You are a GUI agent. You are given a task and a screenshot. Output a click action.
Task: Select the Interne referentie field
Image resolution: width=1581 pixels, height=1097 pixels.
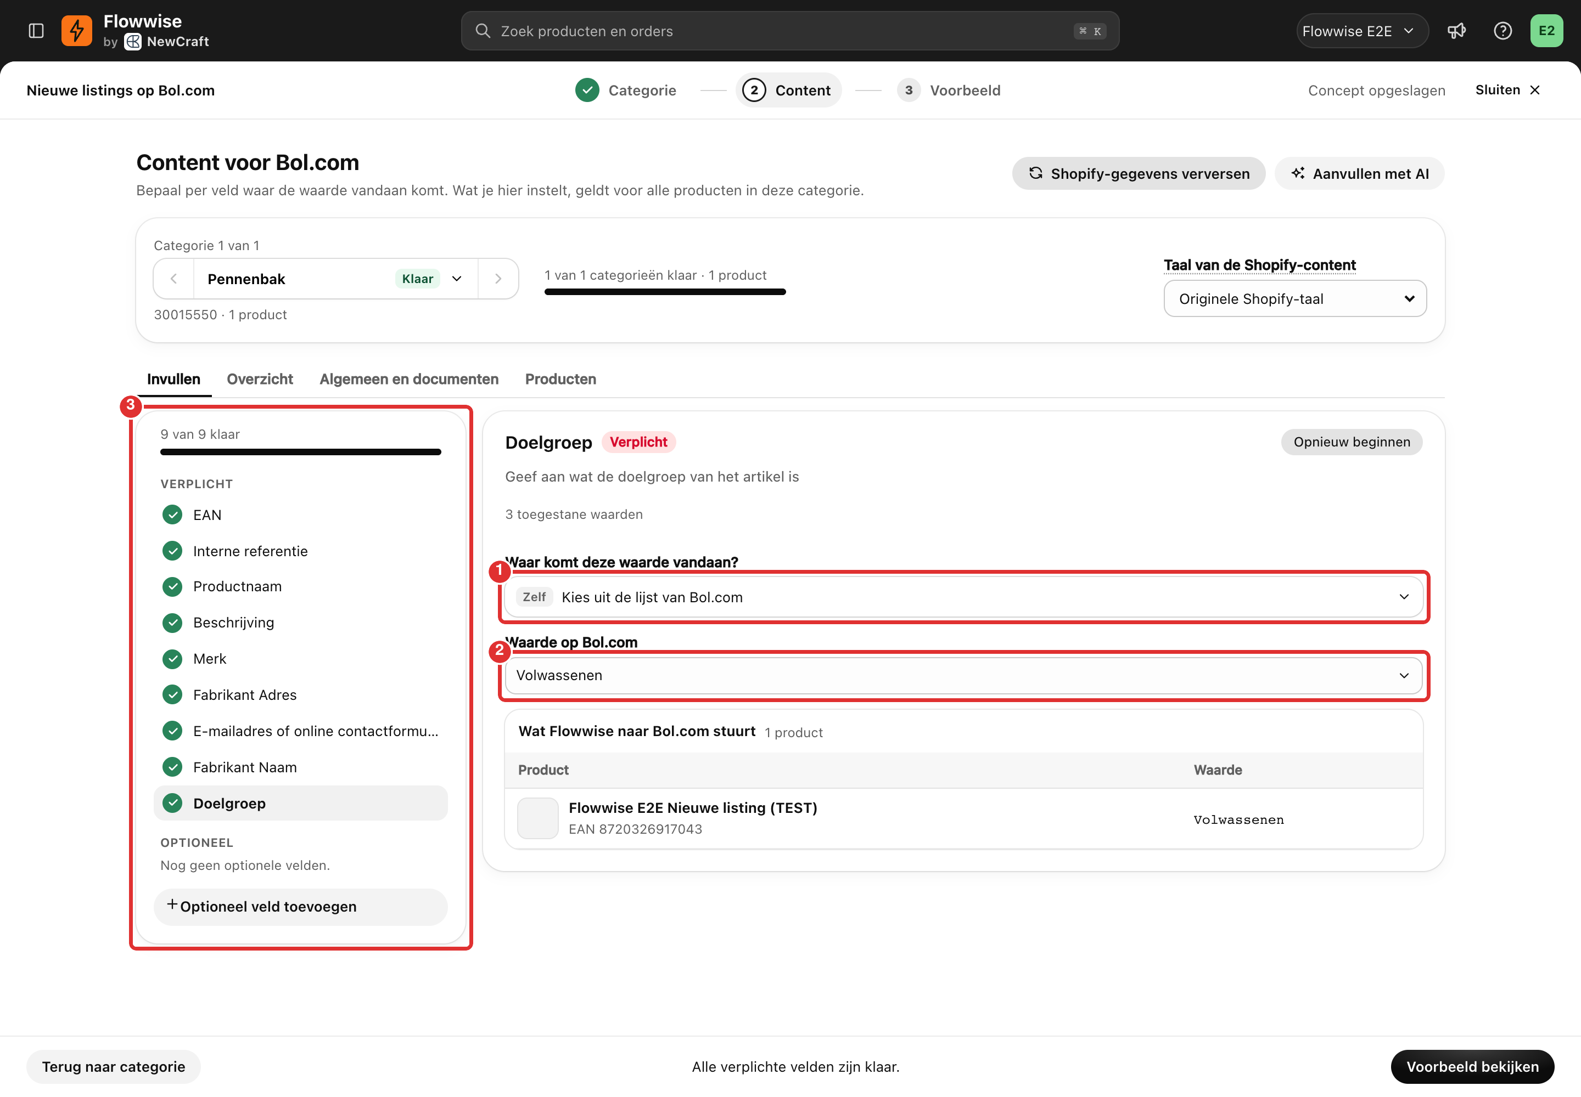point(301,551)
